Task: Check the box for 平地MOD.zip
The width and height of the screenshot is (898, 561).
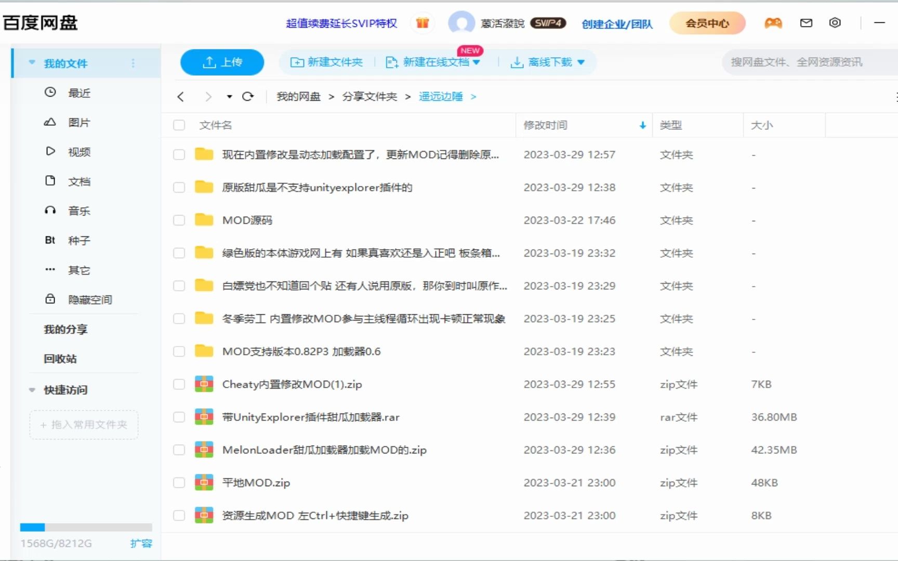Action: pos(179,483)
